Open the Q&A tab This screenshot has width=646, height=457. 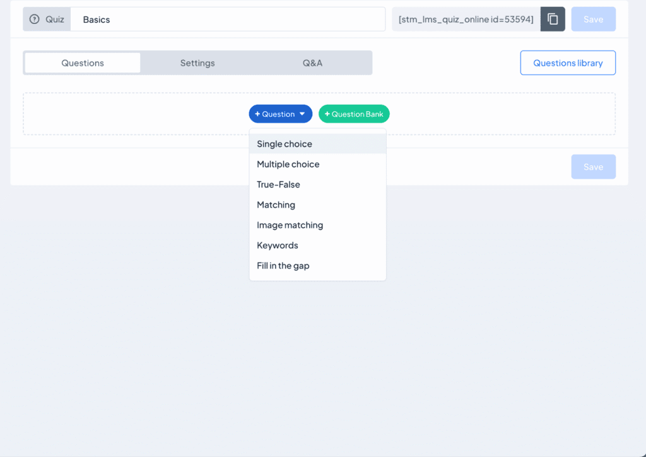(312, 62)
